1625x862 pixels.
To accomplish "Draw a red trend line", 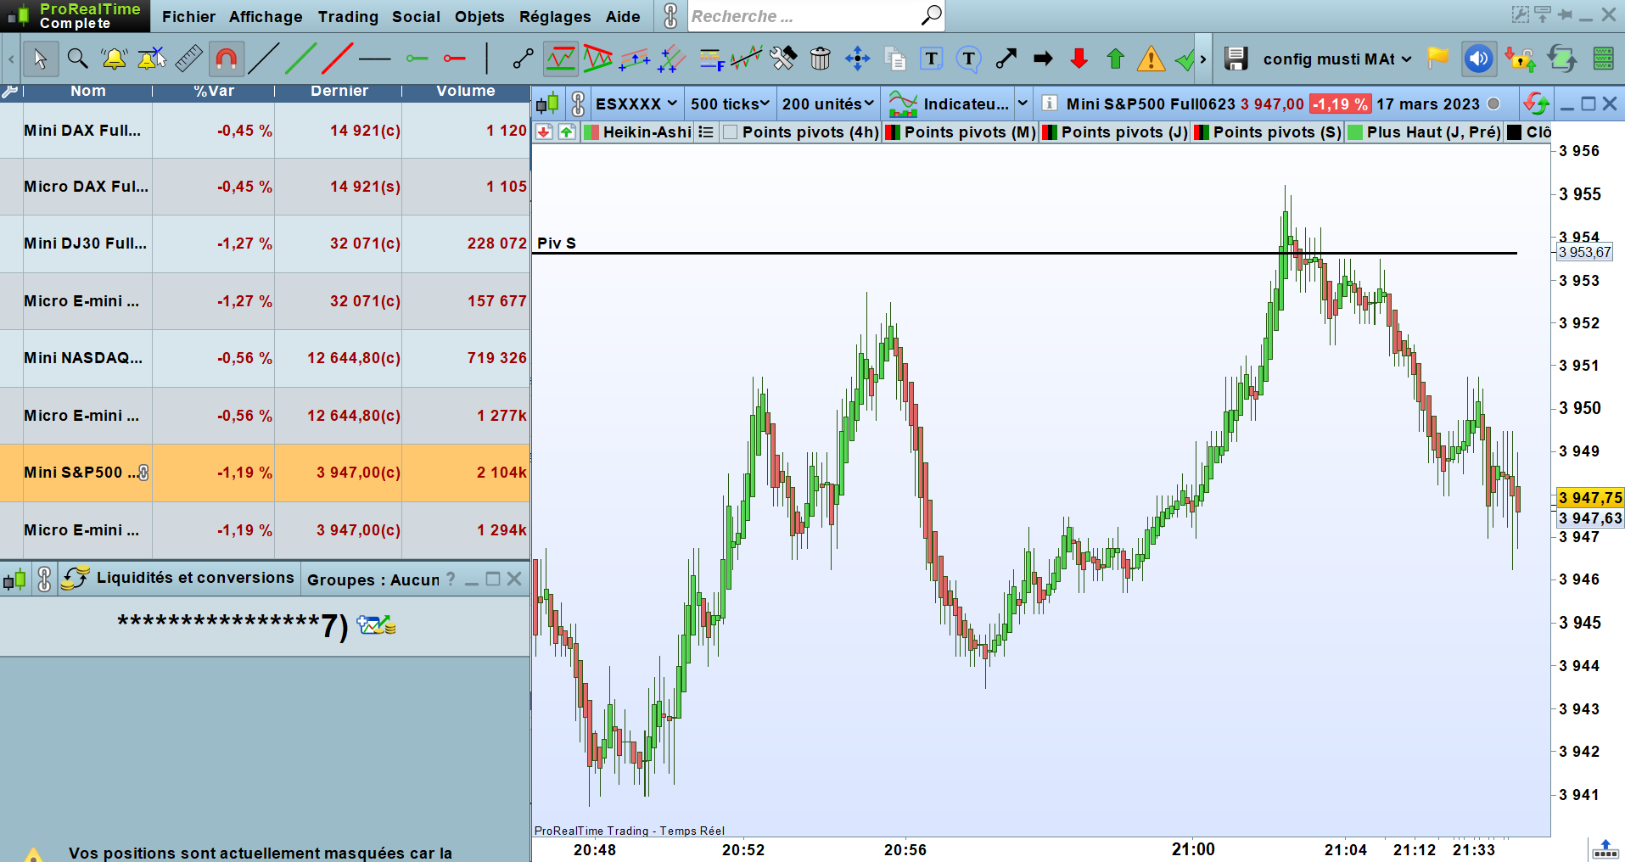I will pos(337,59).
